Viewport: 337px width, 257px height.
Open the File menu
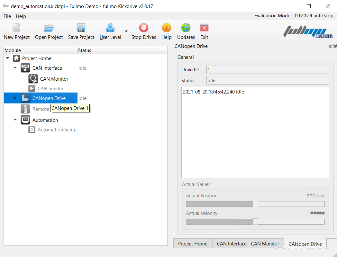pyautogui.click(x=7, y=16)
